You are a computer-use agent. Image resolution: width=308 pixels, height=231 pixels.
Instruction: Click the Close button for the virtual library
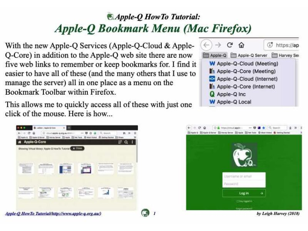(77, 148)
